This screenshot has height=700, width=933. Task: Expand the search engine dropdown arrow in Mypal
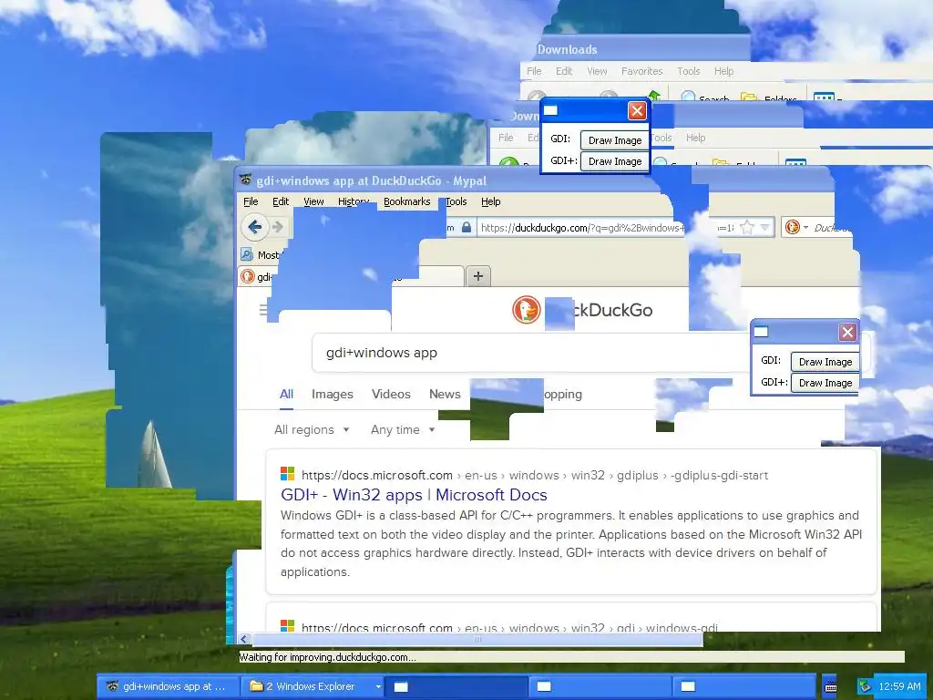[x=805, y=227]
